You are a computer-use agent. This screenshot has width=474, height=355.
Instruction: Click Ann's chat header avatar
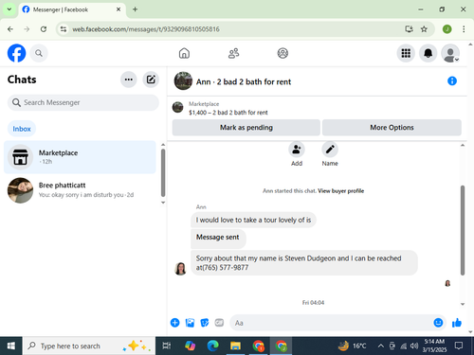[x=183, y=81]
